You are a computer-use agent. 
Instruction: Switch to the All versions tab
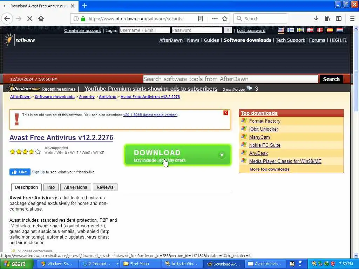pos(76,187)
